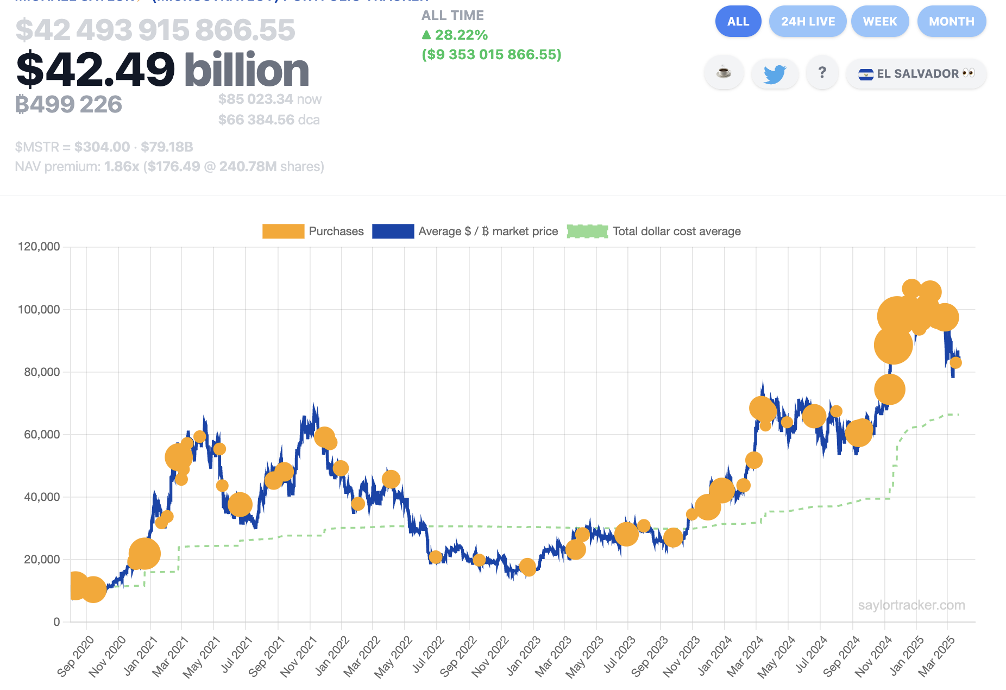Select the ALL time range button
1006x690 pixels.
738,21
